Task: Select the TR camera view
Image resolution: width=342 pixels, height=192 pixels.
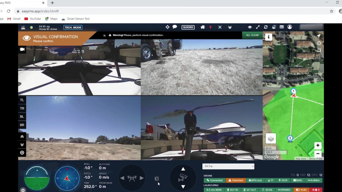Action: [22, 108]
